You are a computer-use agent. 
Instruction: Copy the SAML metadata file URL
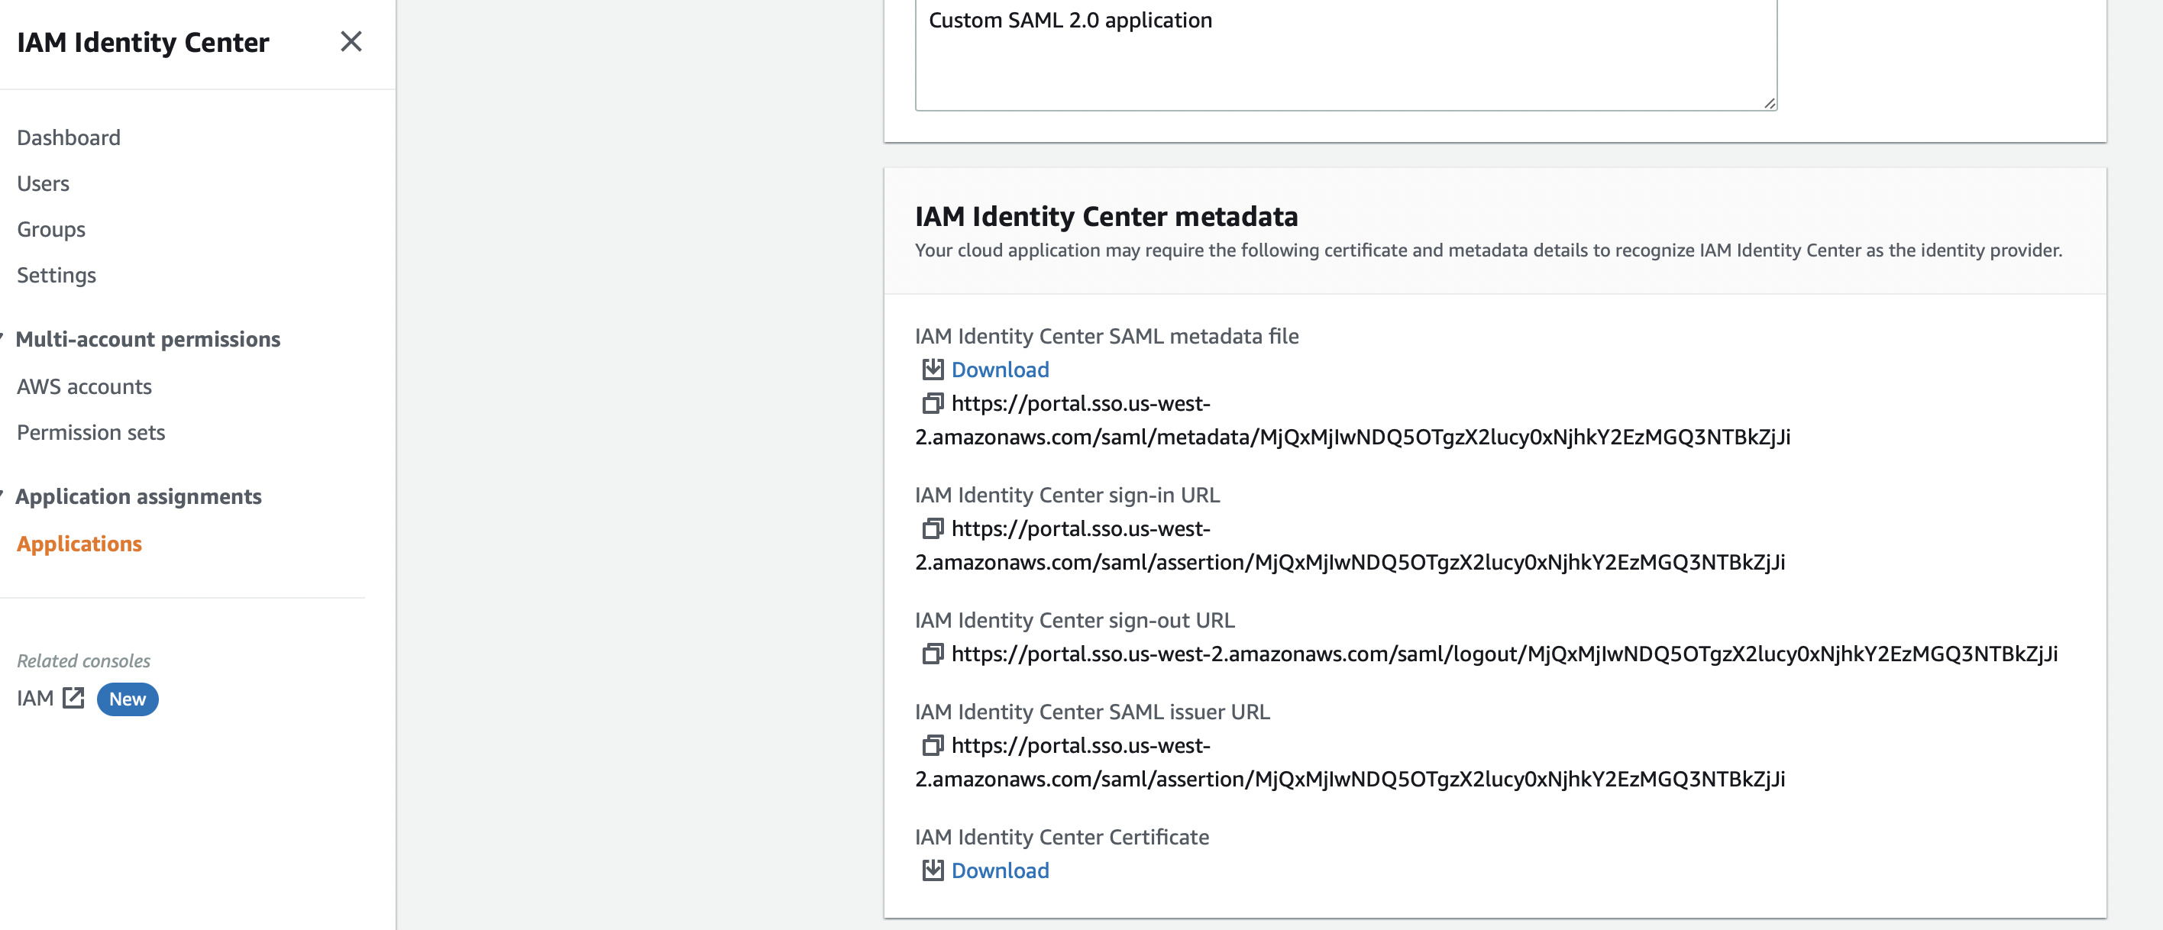tap(932, 404)
